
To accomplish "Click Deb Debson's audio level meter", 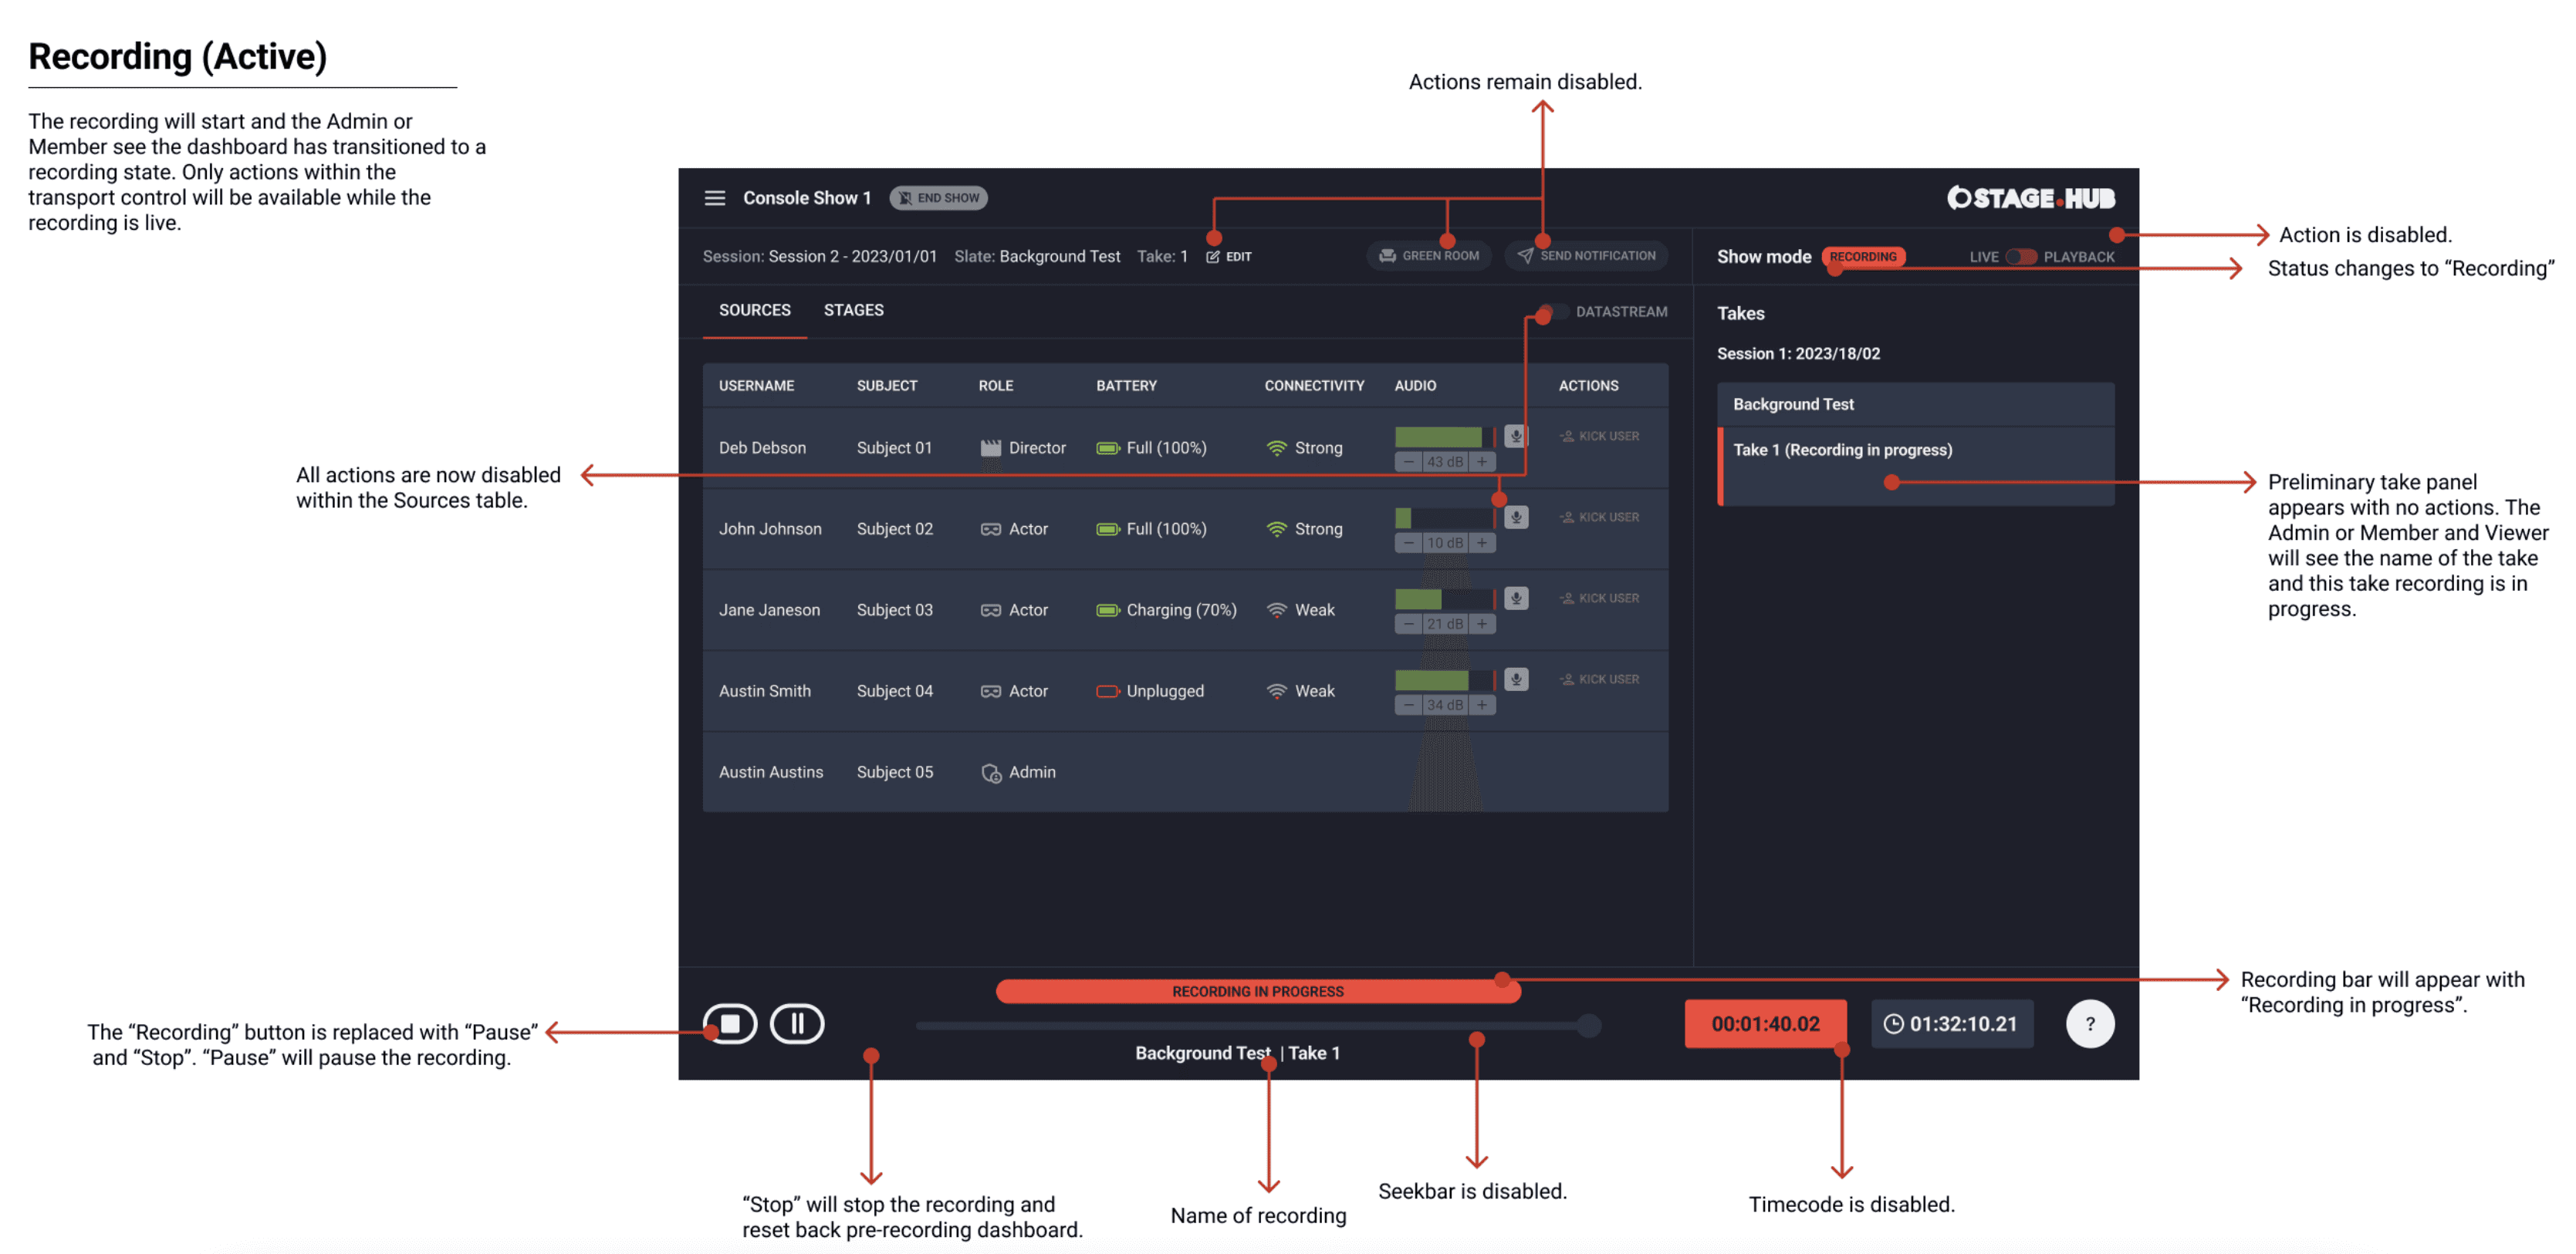I will 1445,437.
